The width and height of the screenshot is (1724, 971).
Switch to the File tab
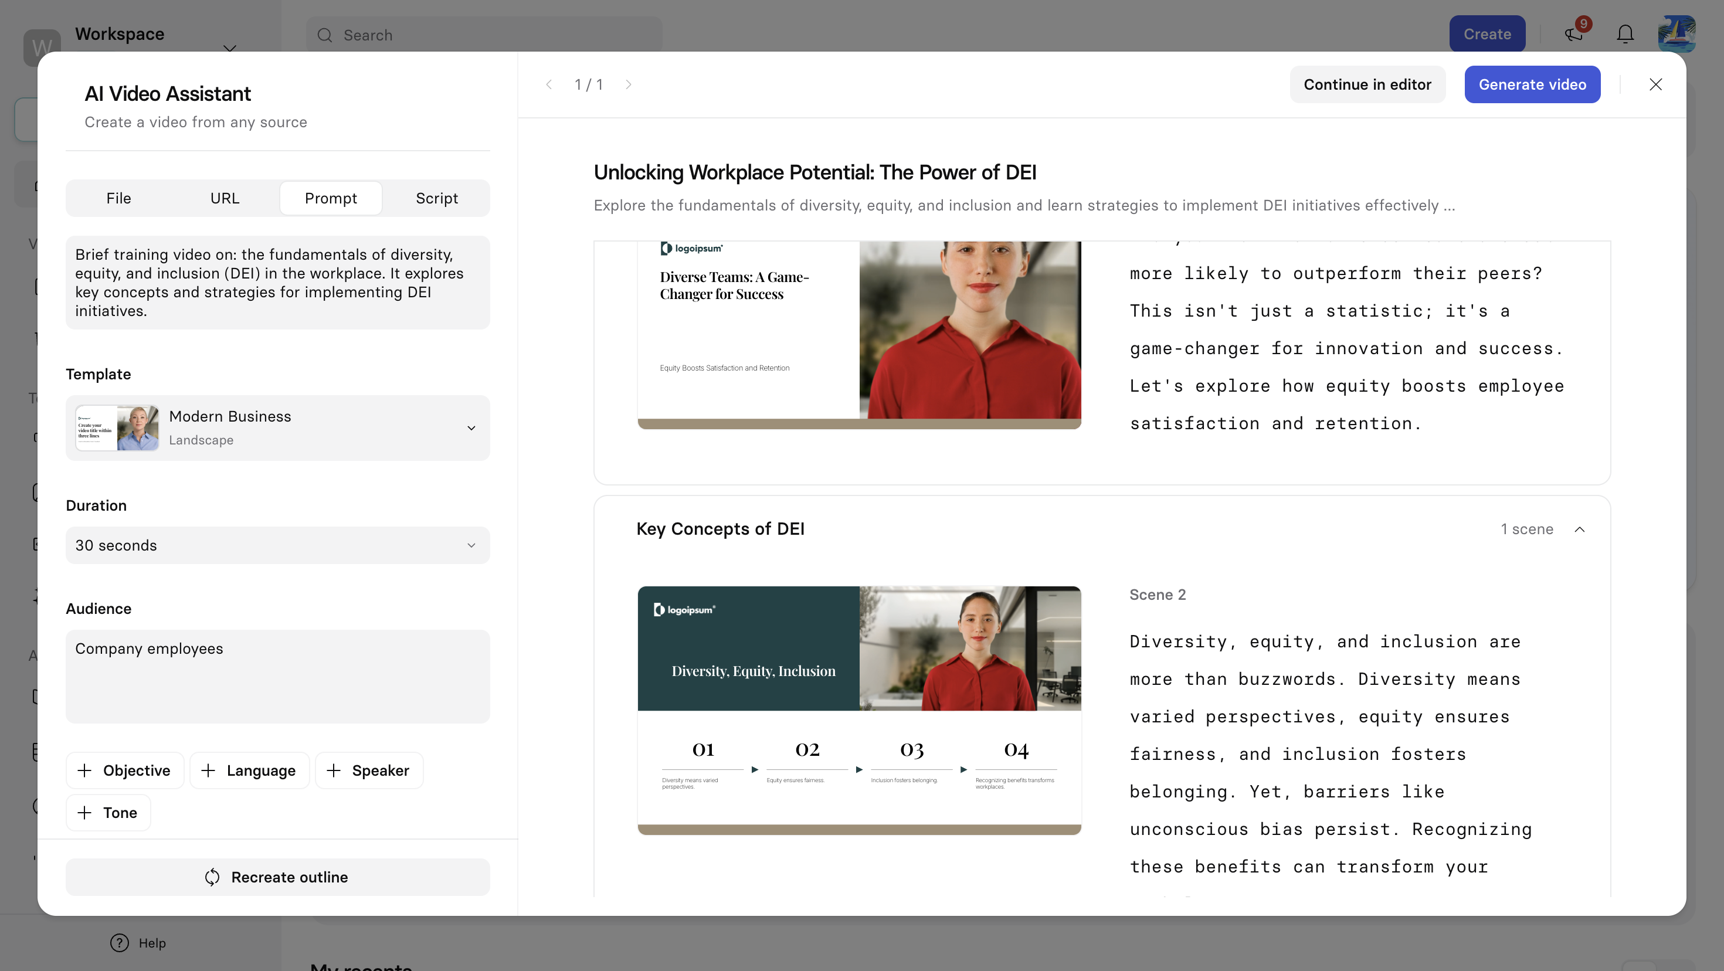118,198
